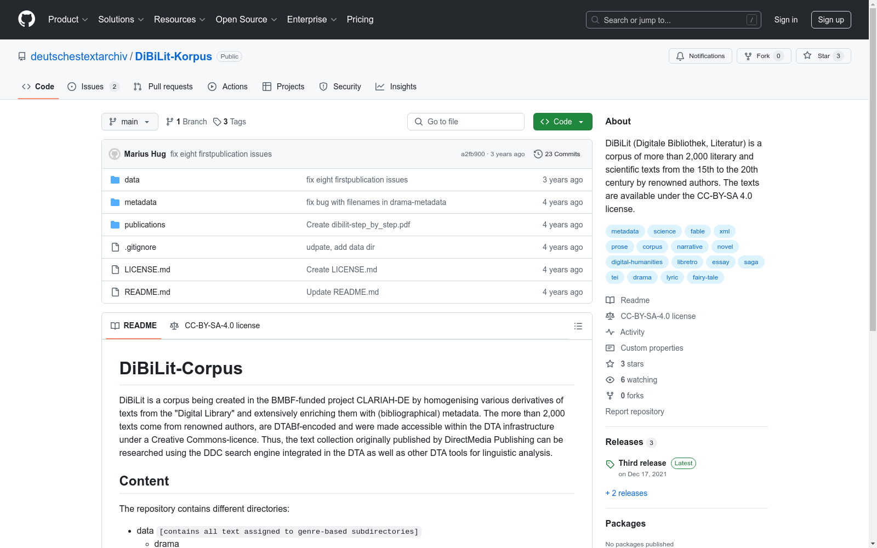877x548 pixels.
Task: Click the fairy-tale topic tag
Action: click(x=705, y=277)
